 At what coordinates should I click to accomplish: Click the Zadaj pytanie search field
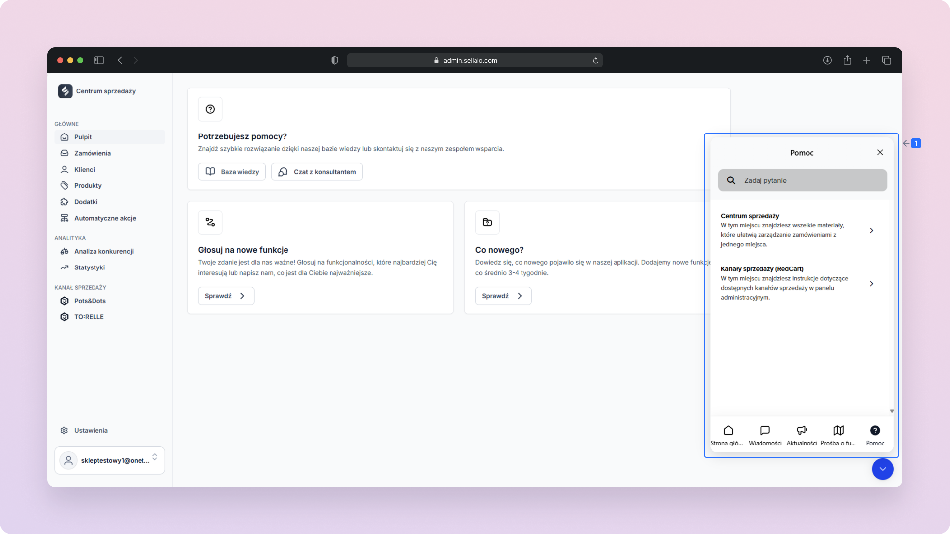803,180
